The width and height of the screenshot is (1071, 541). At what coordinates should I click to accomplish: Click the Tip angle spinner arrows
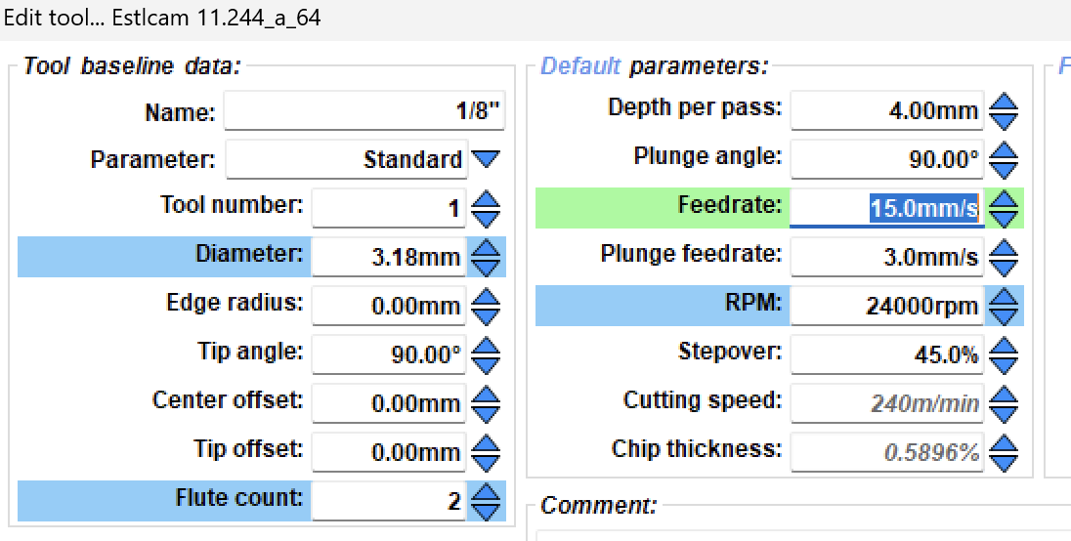tap(487, 355)
